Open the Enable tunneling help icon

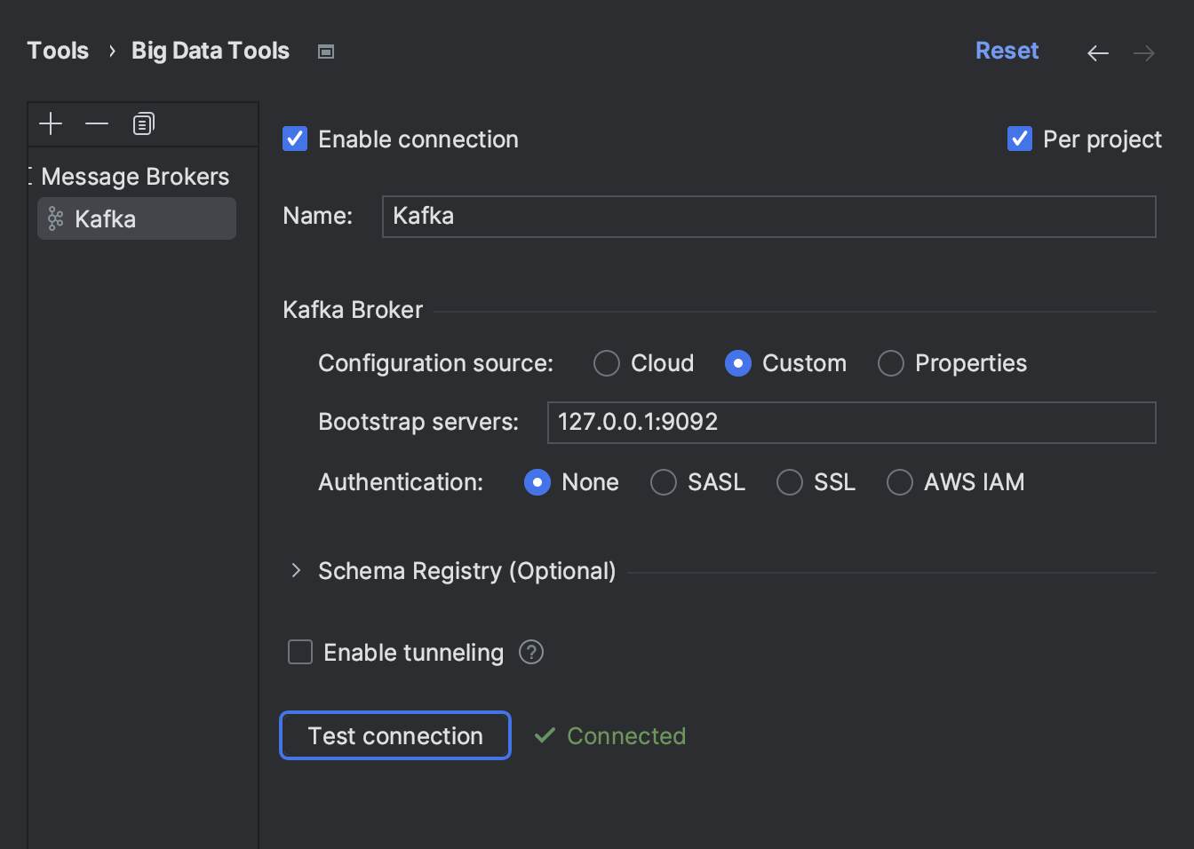531,652
